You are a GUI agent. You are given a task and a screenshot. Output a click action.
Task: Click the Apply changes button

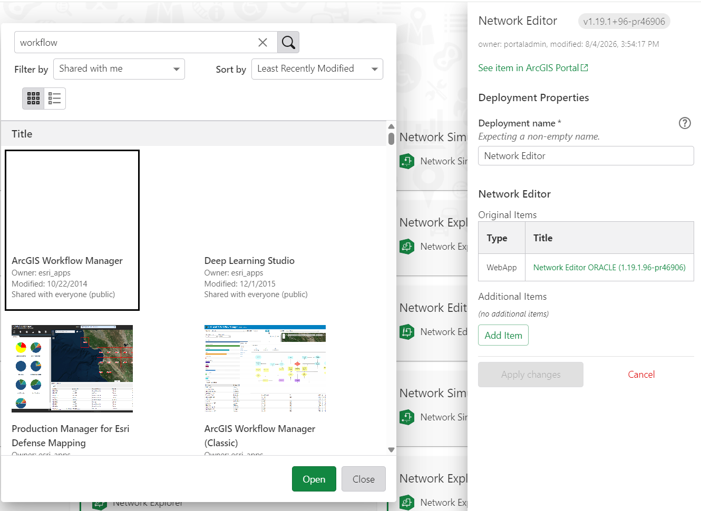pos(531,375)
